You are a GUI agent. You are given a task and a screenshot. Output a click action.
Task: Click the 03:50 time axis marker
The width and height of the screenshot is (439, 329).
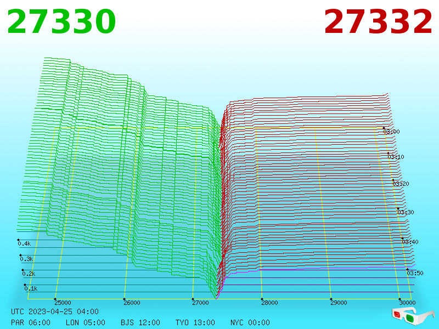pos(415,273)
